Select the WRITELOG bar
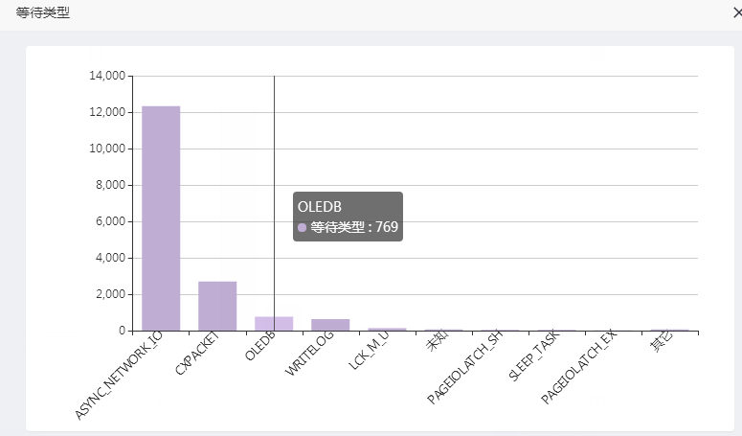 pos(330,325)
